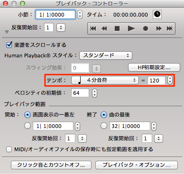Viewport: 184px width, 174px height.
Task: Click the end measure field stepper
Action: 154,126
